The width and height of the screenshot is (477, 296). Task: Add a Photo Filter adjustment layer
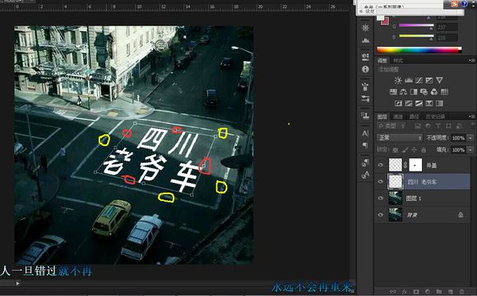click(x=424, y=92)
